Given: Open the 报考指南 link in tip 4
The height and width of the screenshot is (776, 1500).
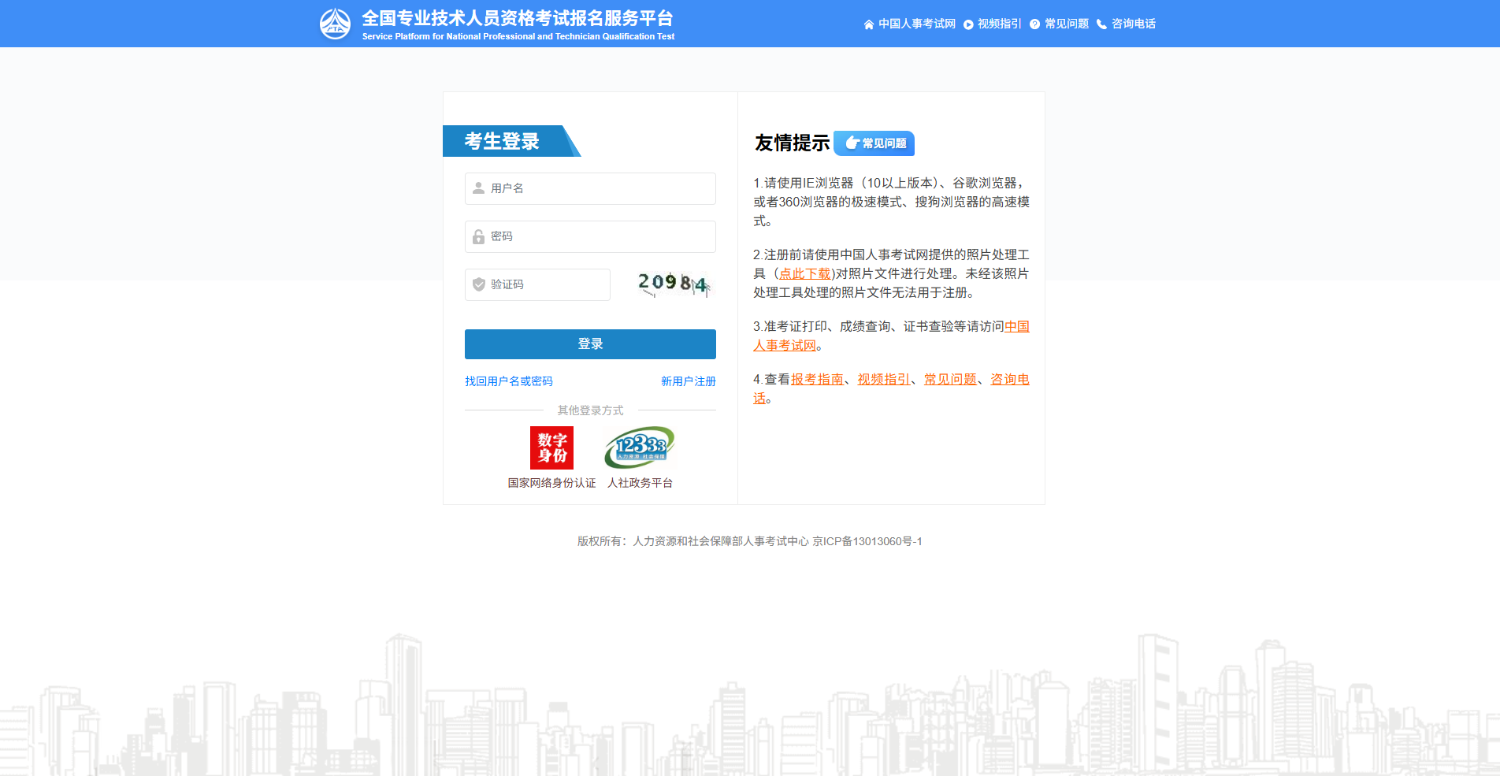Looking at the screenshot, I should click(x=816, y=379).
